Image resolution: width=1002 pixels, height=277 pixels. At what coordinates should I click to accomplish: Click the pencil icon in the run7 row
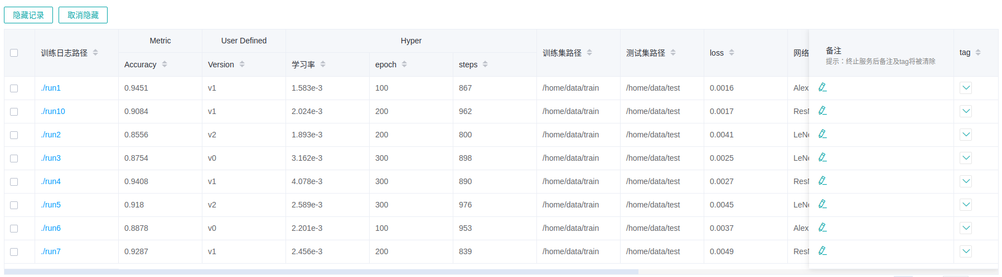[x=822, y=251]
